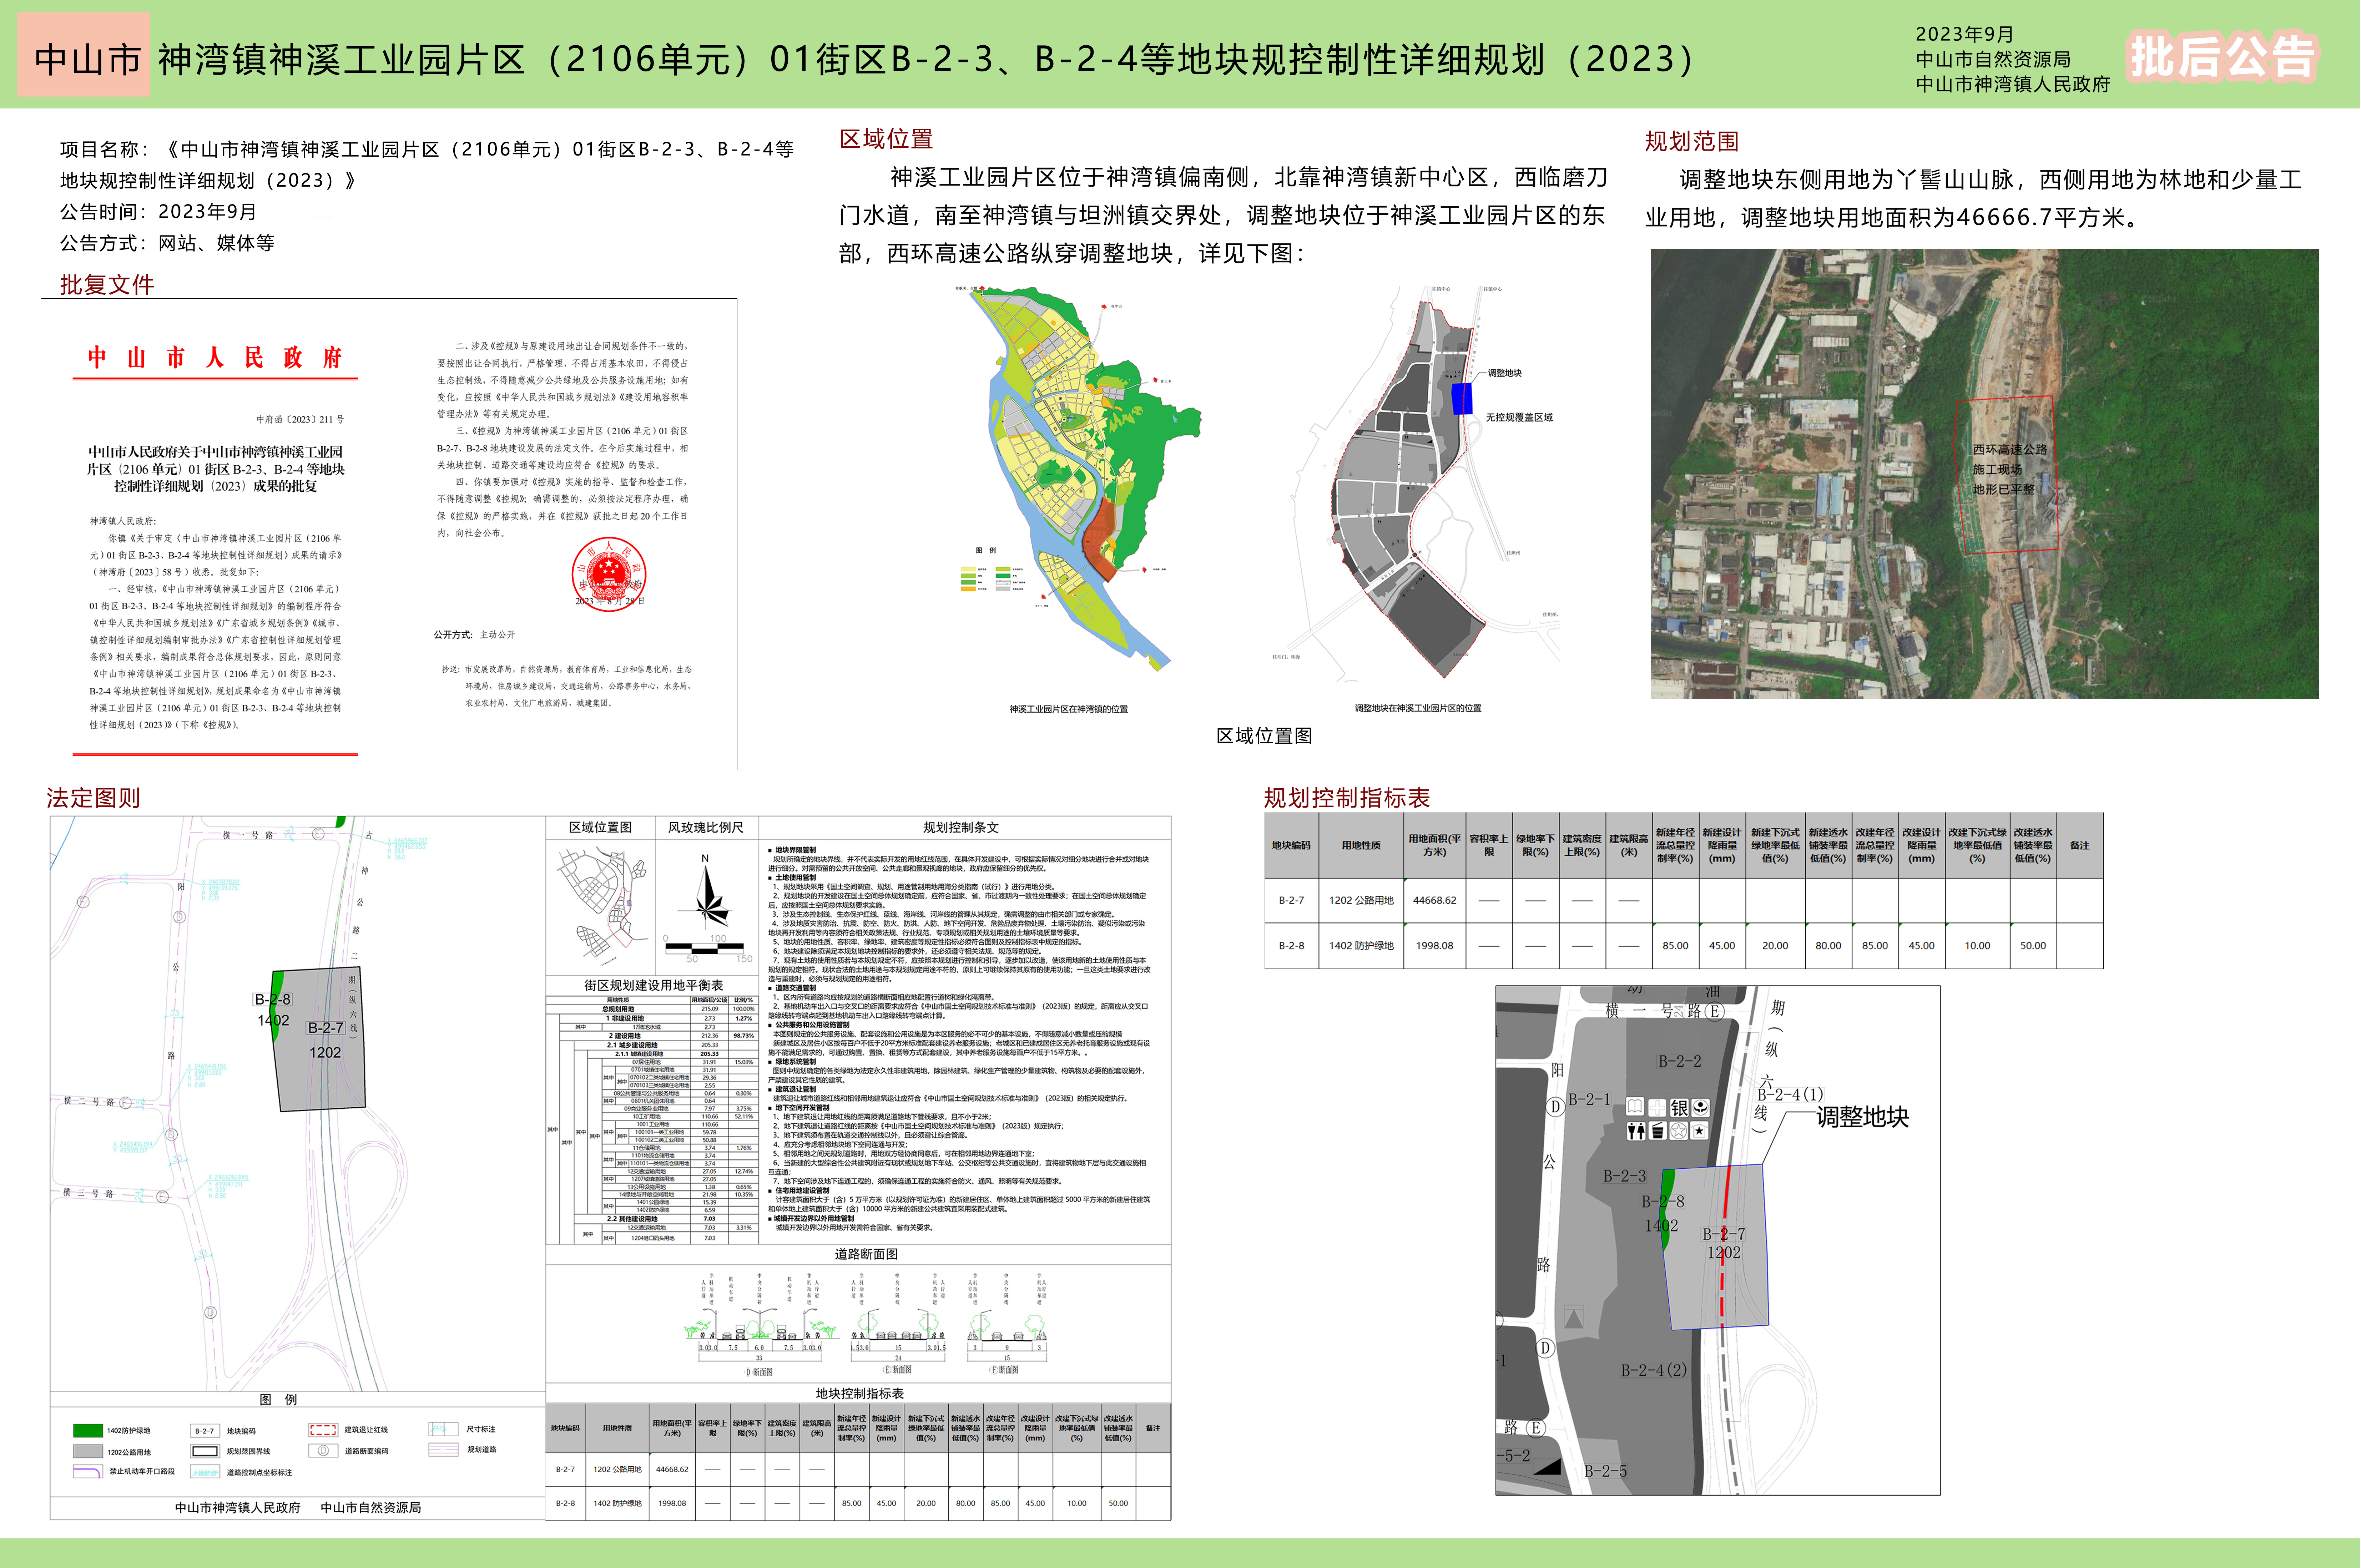
Task: Click the house with star icon
Action: [1699, 1131]
